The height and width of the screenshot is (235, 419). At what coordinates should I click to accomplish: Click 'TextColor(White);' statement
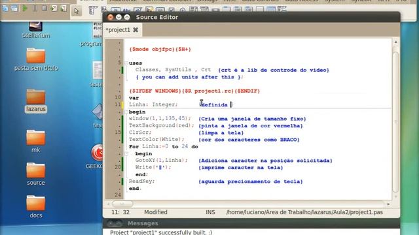pos(157,139)
